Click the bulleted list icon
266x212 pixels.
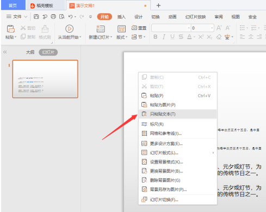pos(242,28)
